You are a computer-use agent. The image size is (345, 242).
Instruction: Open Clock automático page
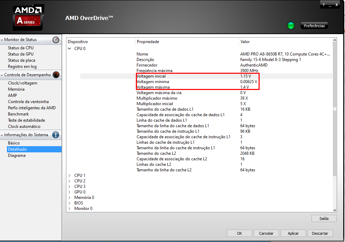(x=24, y=127)
